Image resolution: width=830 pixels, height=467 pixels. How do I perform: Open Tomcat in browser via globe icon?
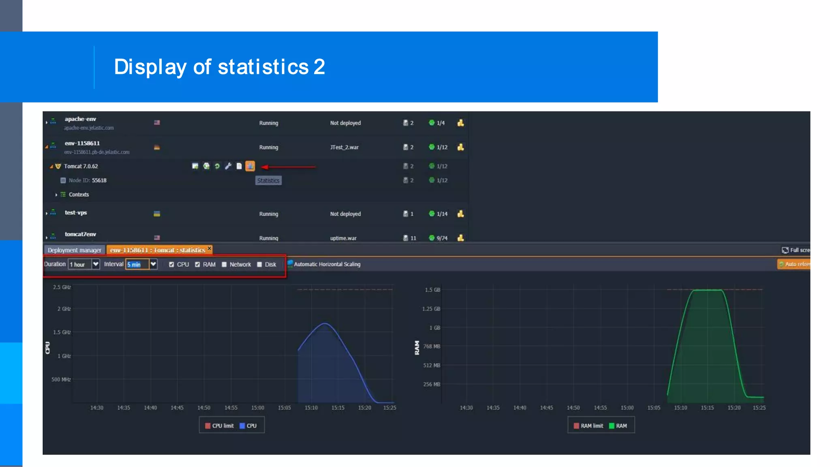(206, 166)
